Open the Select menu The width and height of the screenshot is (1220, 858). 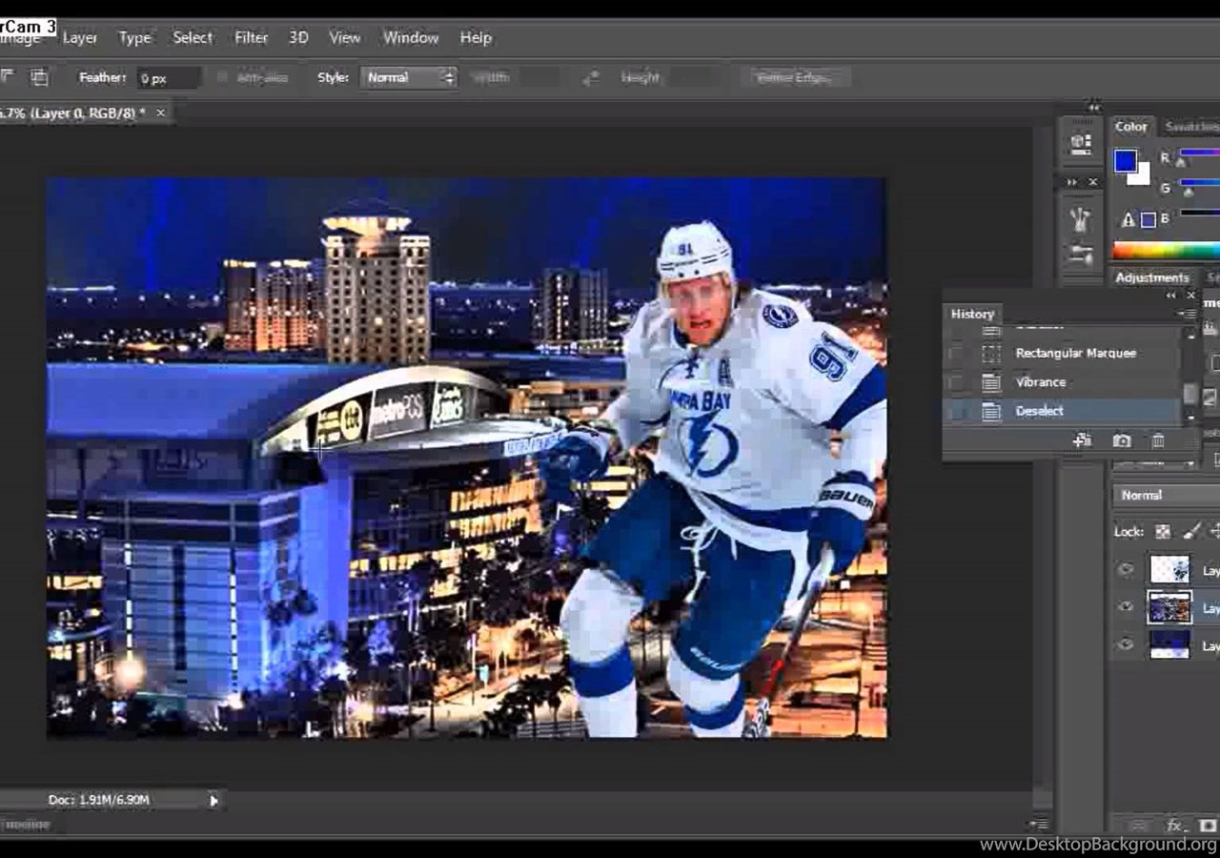193,38
